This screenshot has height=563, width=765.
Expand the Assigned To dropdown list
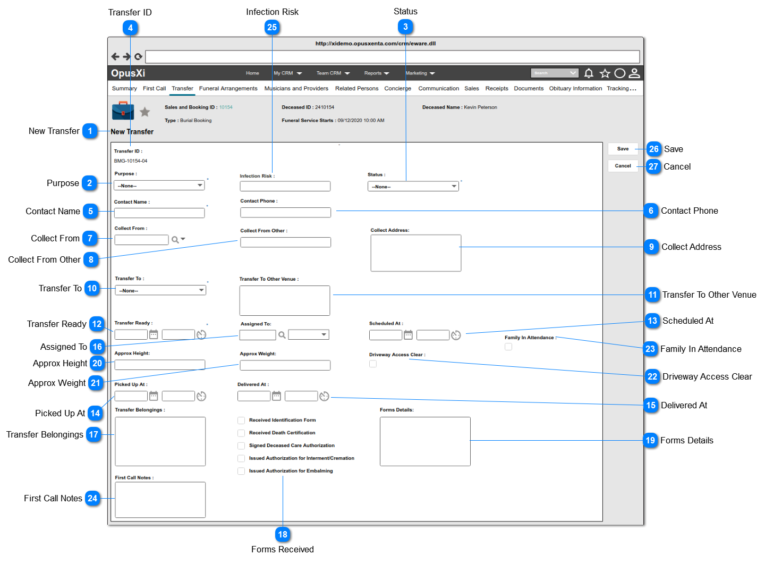[309, 335]
